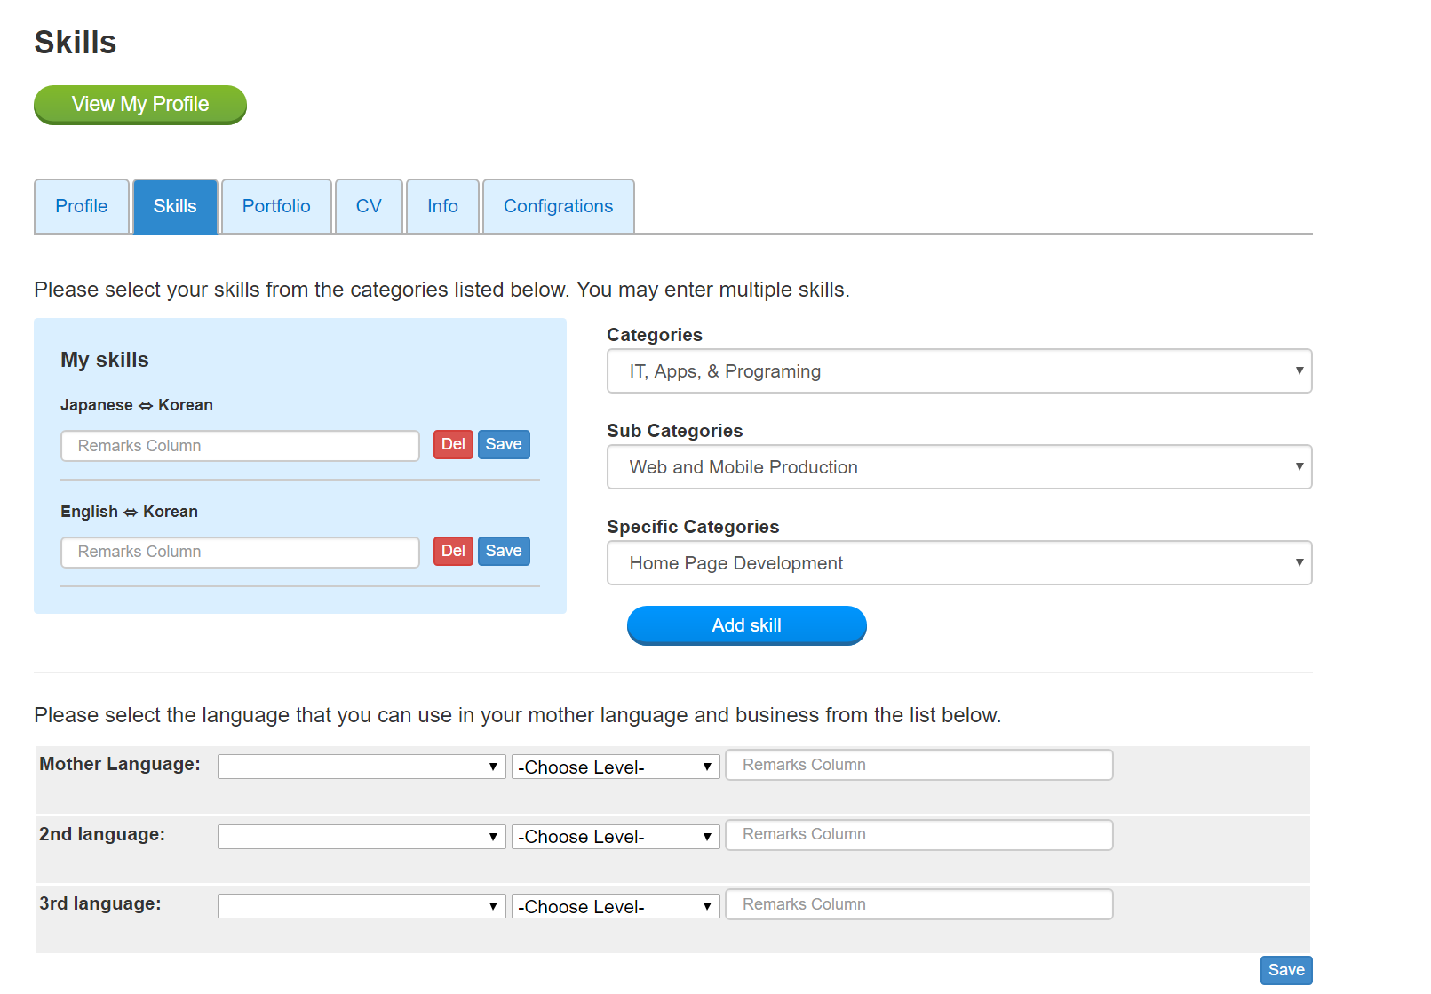
Task: Go to the CV tab
Action: pos(369,206)
